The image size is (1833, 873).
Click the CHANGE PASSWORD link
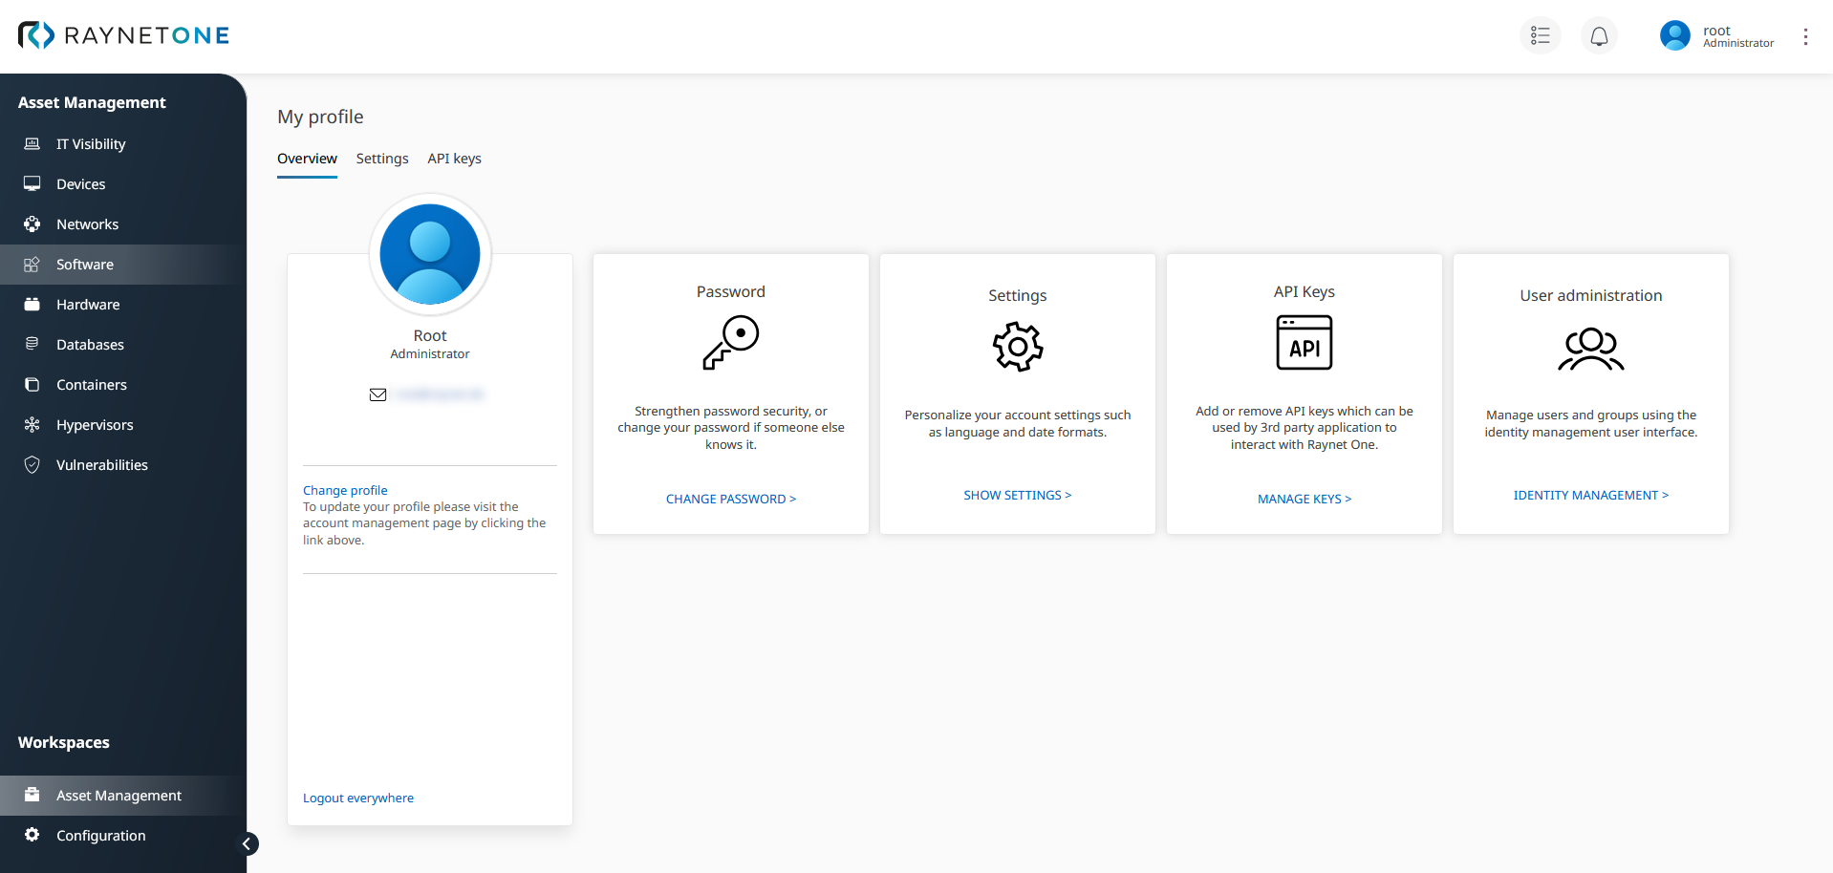tap(730, 499)
